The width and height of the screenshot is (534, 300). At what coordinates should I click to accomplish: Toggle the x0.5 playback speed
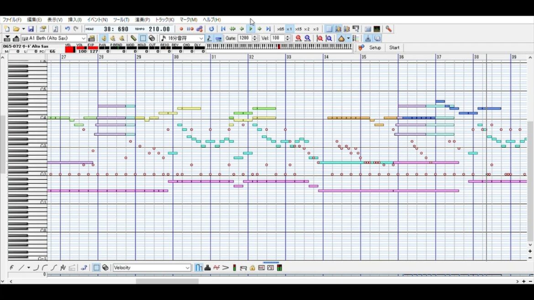click(280, 29)
